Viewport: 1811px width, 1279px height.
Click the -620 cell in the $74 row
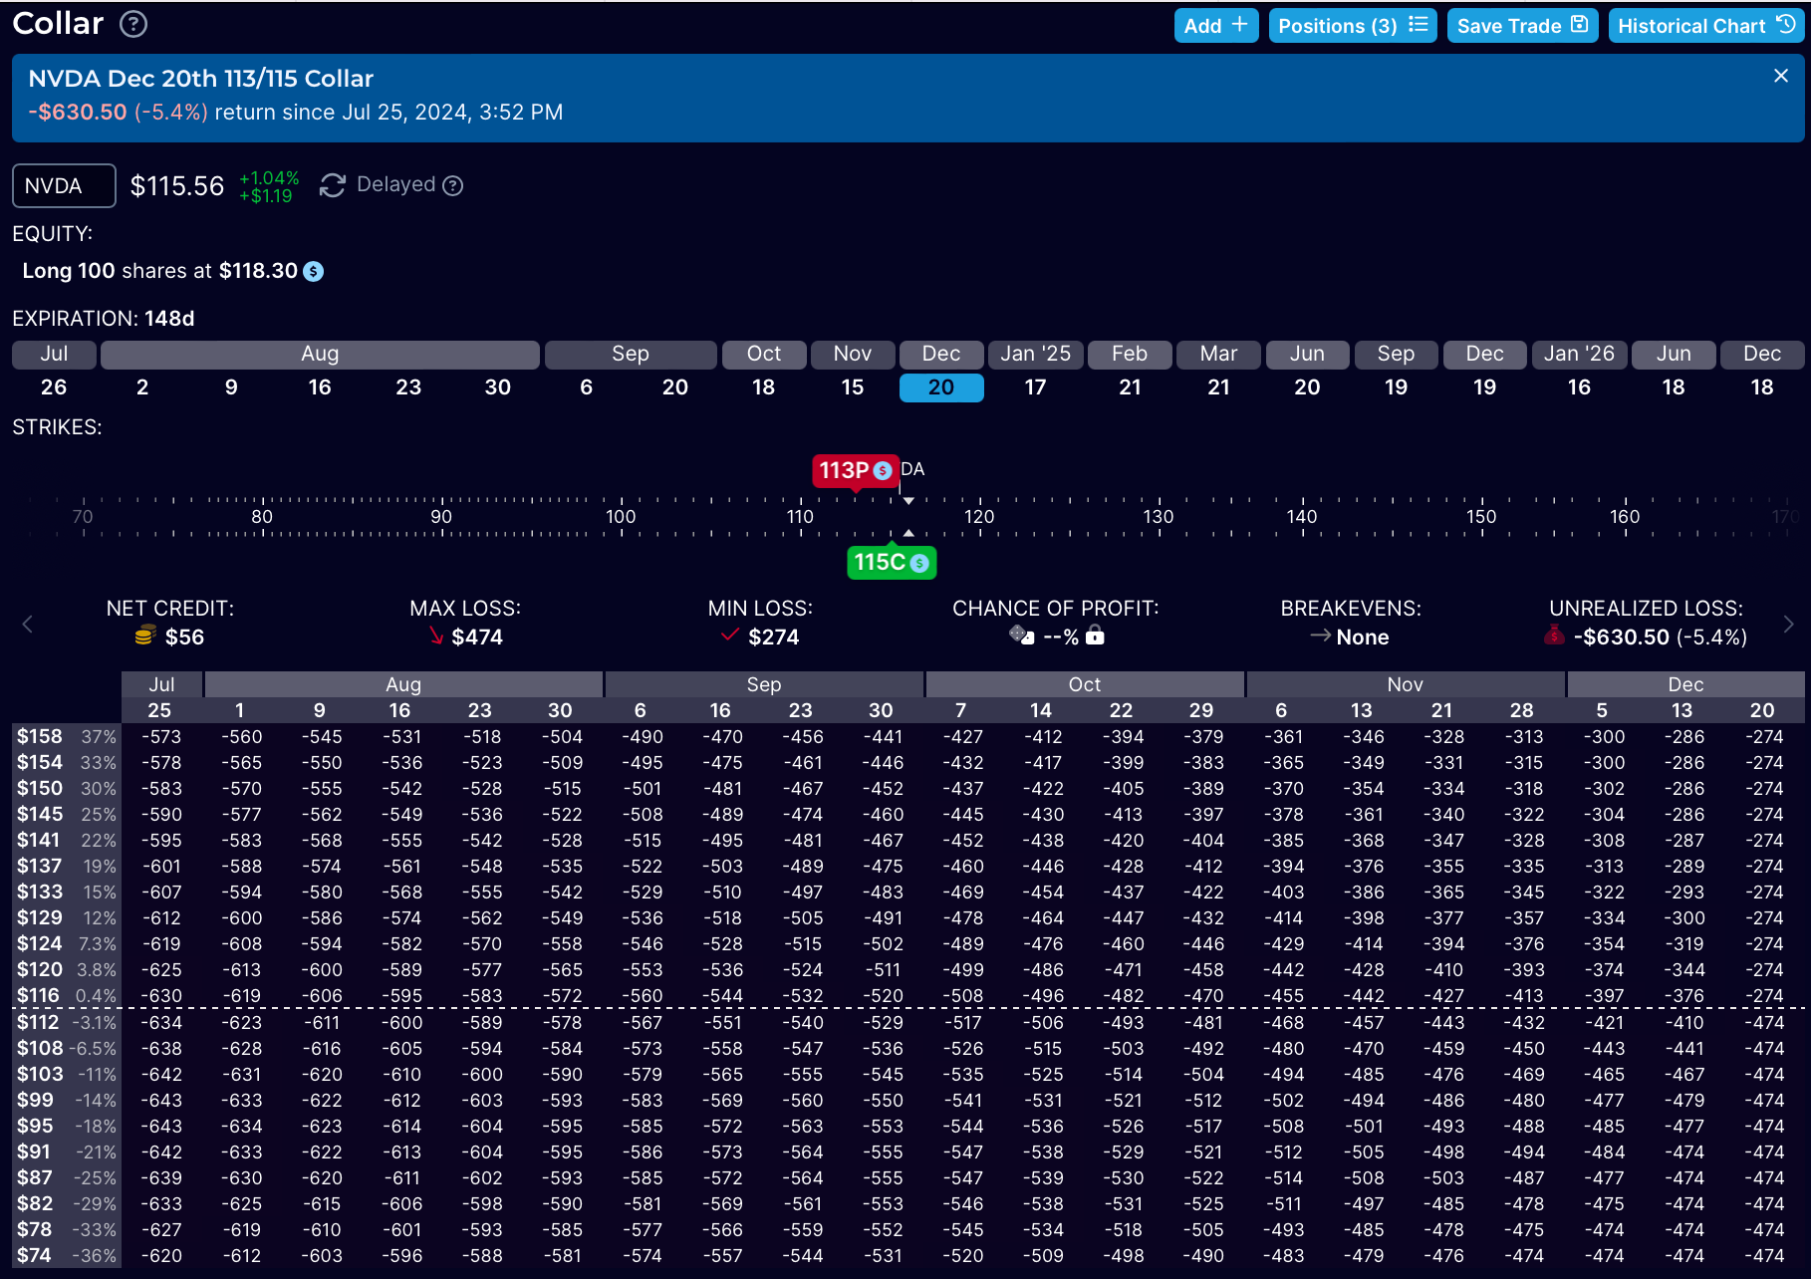tap(161, 1255)
